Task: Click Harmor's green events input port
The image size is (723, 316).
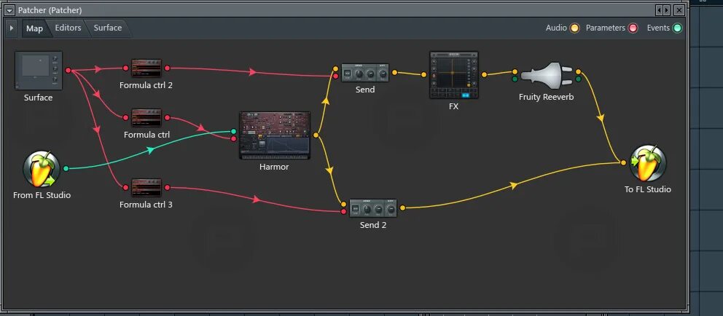Action: tap(234, 132)
